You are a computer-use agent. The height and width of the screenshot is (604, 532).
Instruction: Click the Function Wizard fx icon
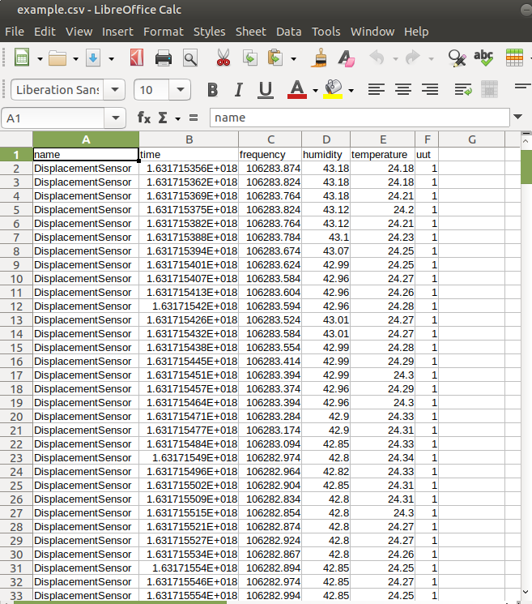pos(144,118)
